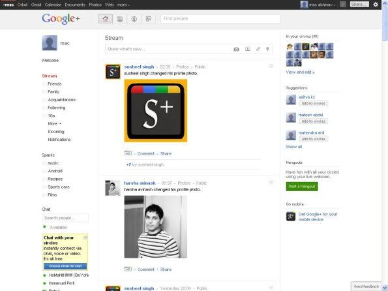Click the Start a hangout button
This screenshot has width=388, height=291.
(302, 186)
